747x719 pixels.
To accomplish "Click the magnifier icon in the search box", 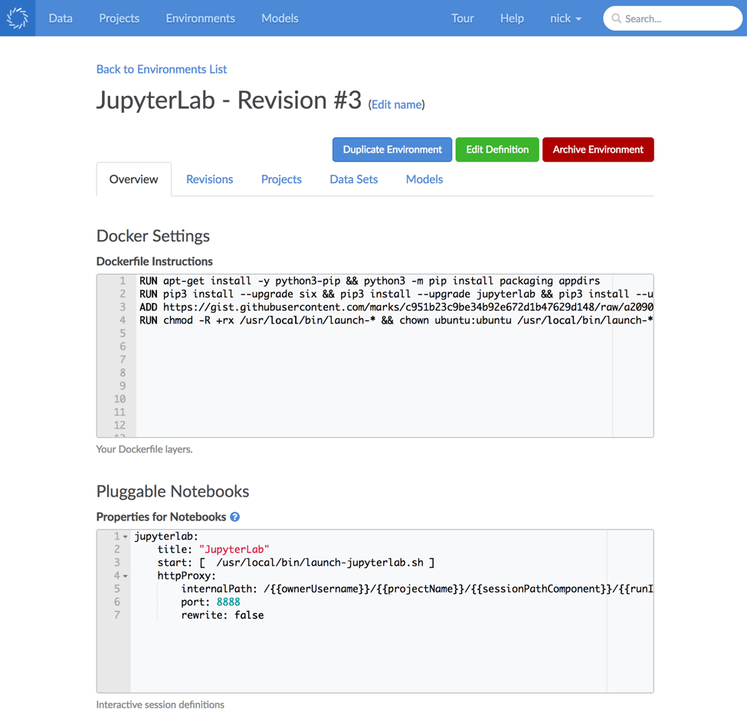I will pyautogui.click(x=617, y=18).
